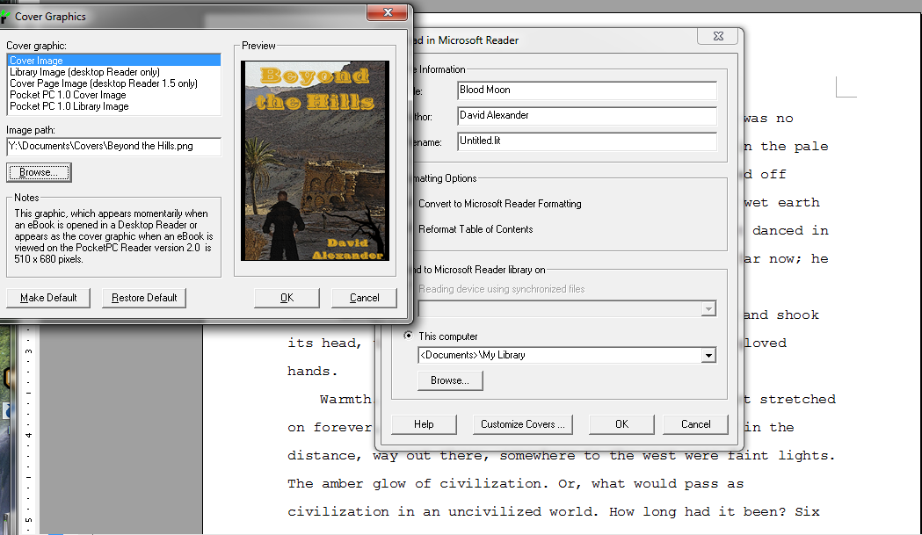Viewport: 922px width, 535px height.
Task: Click the Beyond the Hills cover preview
Action: (315, 161)
